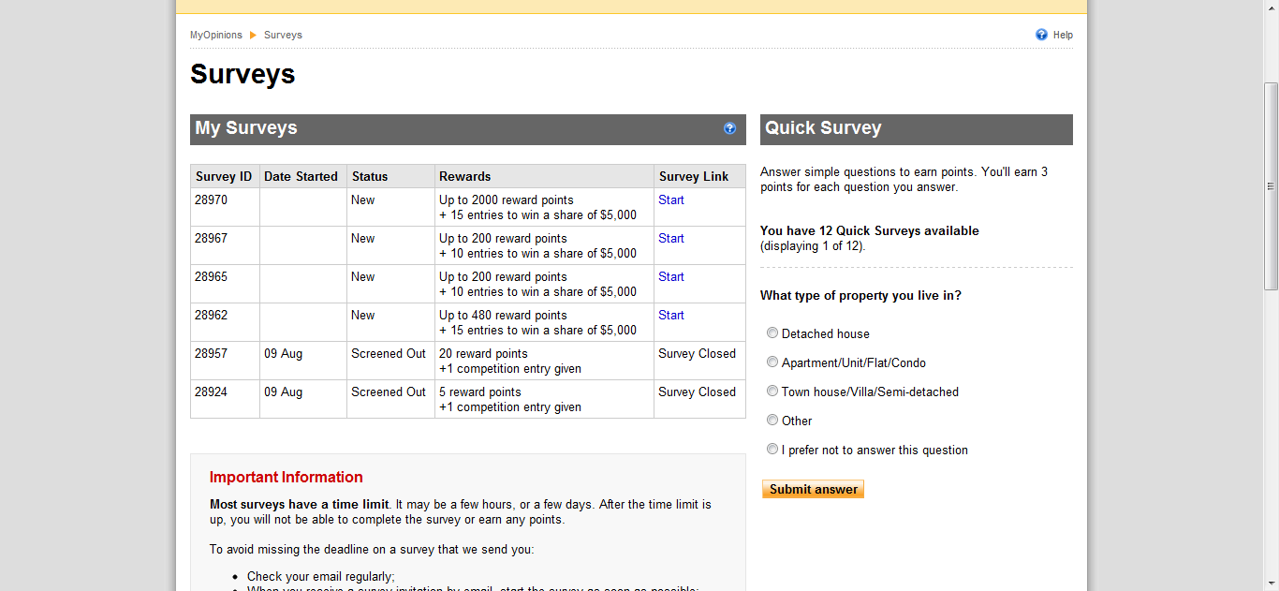Image resolution: width=1279 pixels, height=591 pixels.
Task: Go to MyOpinions breadcrumb link
Action: [x=215, y=35]
